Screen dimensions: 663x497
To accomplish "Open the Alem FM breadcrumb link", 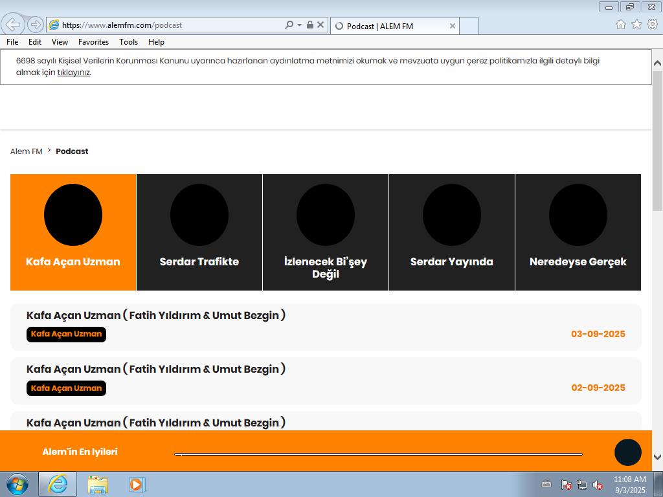I will [26, 151].
